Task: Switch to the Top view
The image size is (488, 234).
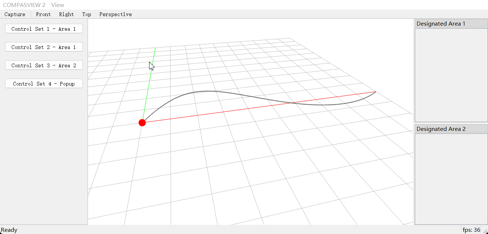Action: 86,14
